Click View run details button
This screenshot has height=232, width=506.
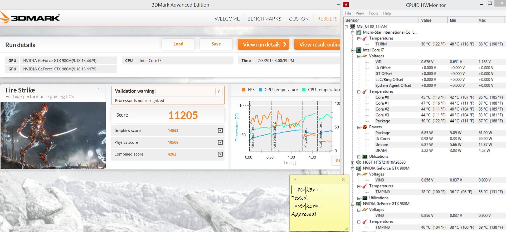coord(264,44)
